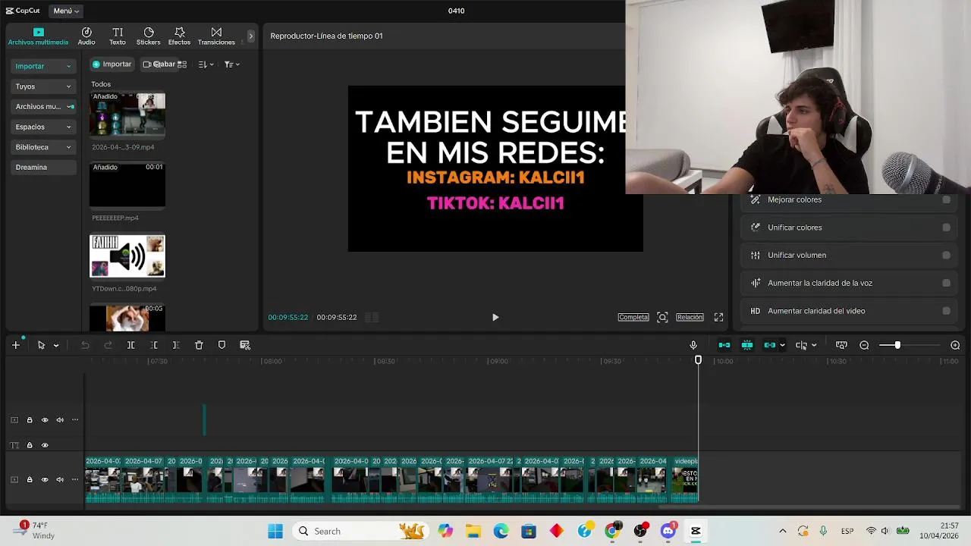Toggle timeline auto snapping
The width and height of the screenshot is (971, 546).
pos(747,345)
